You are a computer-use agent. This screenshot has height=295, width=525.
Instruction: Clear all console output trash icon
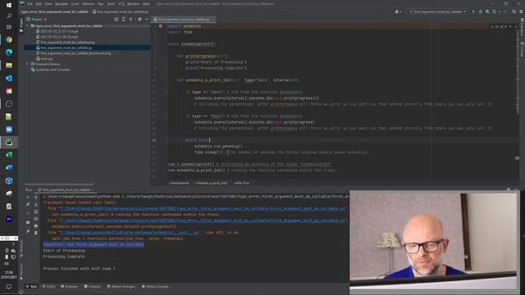pos(36,233)
